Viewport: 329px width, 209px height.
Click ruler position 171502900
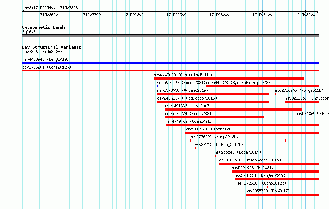point(176,15)
